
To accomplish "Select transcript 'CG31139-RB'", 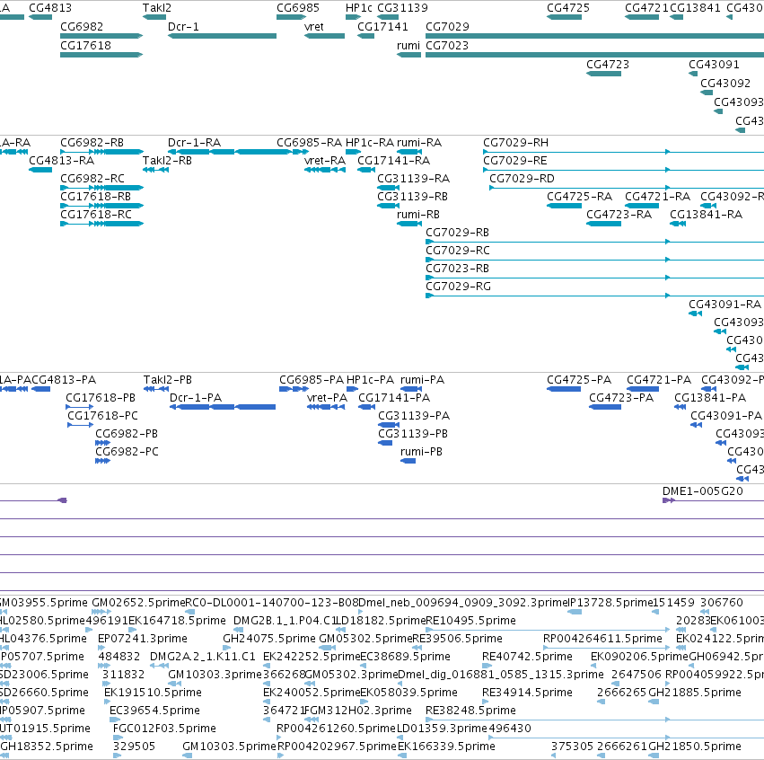I will [413, 197].
